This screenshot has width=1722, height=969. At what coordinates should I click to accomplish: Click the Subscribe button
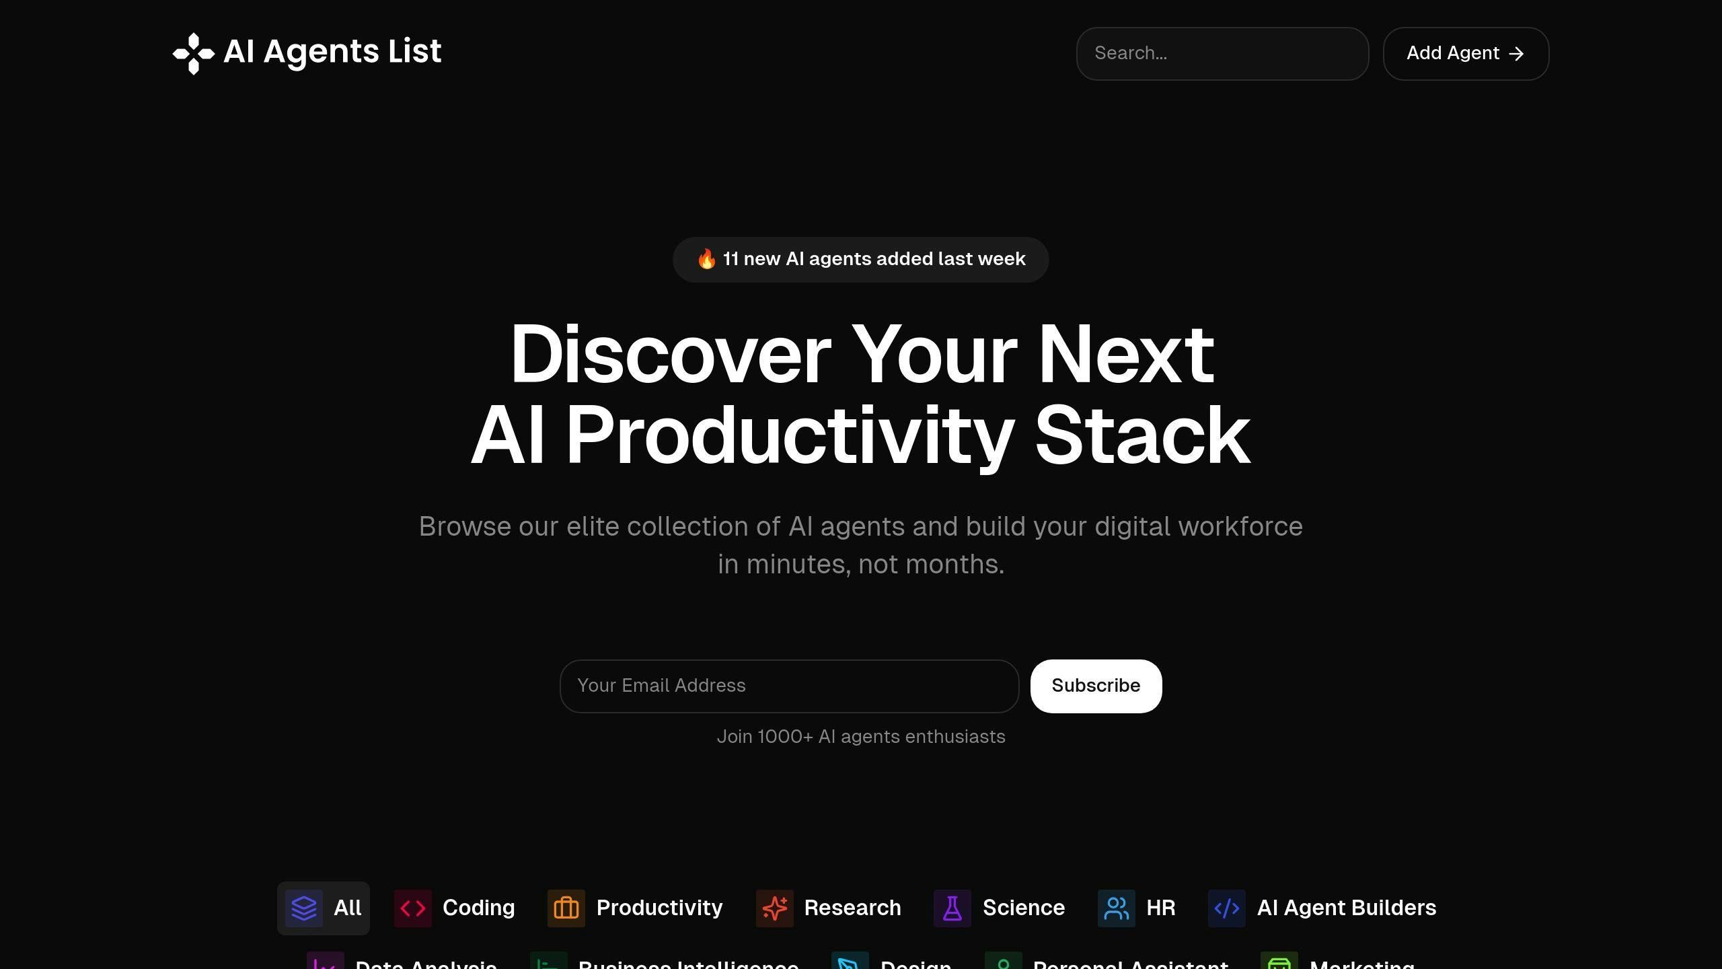[1095, 686]
